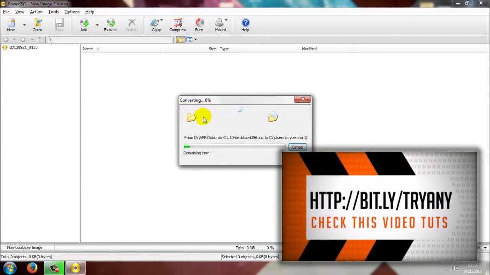Click the Add files toolbar icon
490x275 pixels.
click(84, 25)
